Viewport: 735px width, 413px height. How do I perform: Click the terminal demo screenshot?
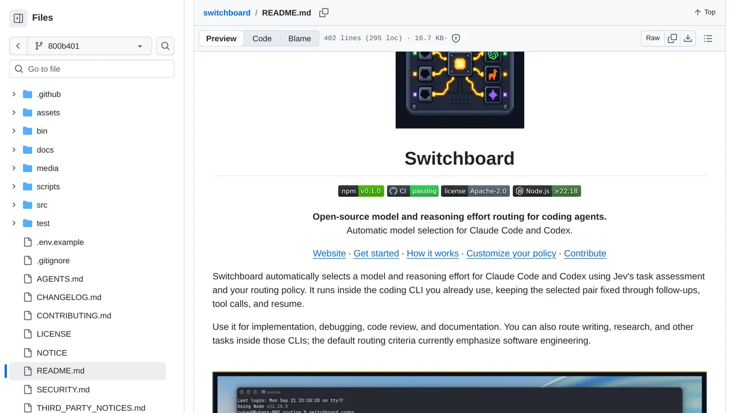click(459, 392)
